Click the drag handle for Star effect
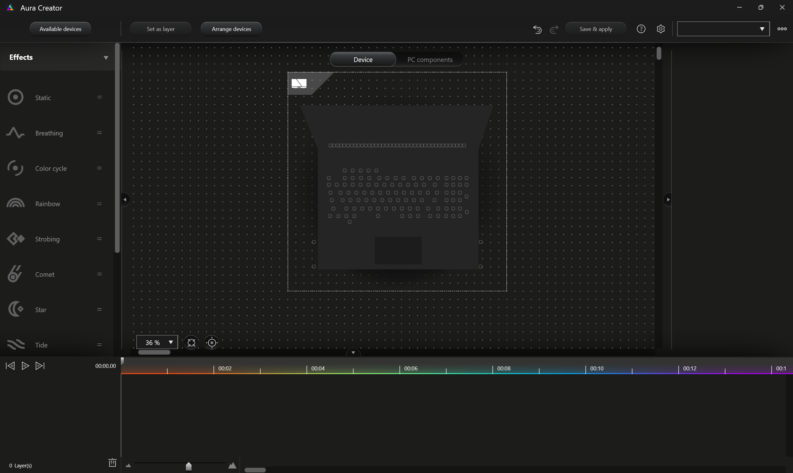 coord(99,309)
